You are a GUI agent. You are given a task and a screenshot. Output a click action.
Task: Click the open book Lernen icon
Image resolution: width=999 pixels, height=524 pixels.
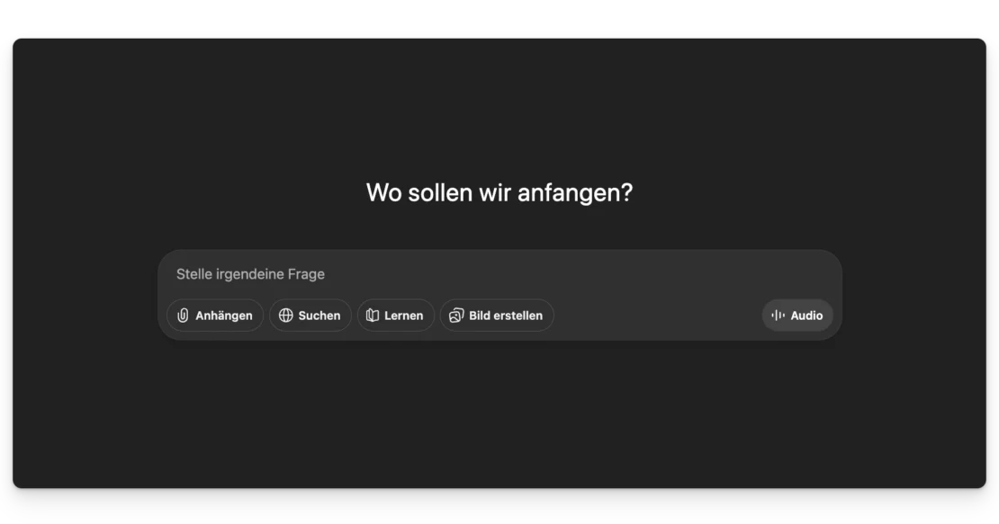point(373,315)
